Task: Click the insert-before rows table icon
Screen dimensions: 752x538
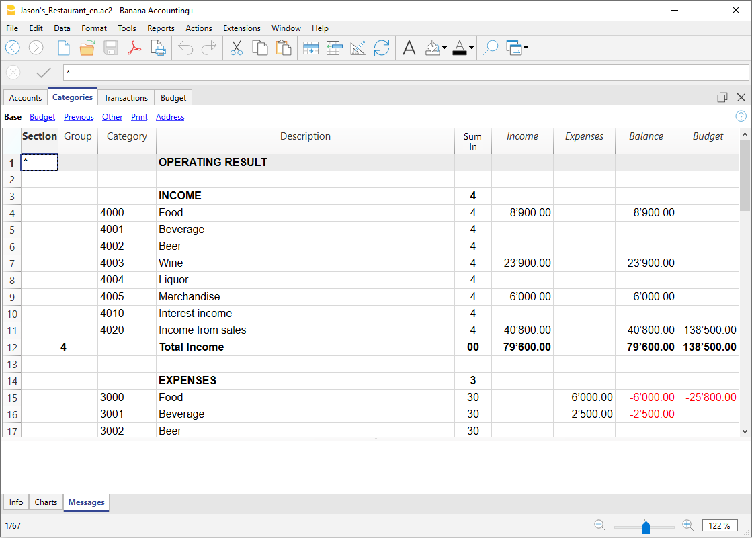Action: point(334,48)
